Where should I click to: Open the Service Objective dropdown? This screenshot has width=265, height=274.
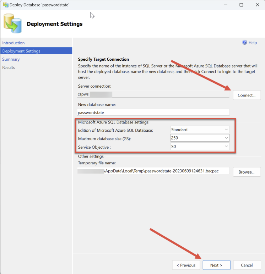pyautogui.click(x=200, y=146)
